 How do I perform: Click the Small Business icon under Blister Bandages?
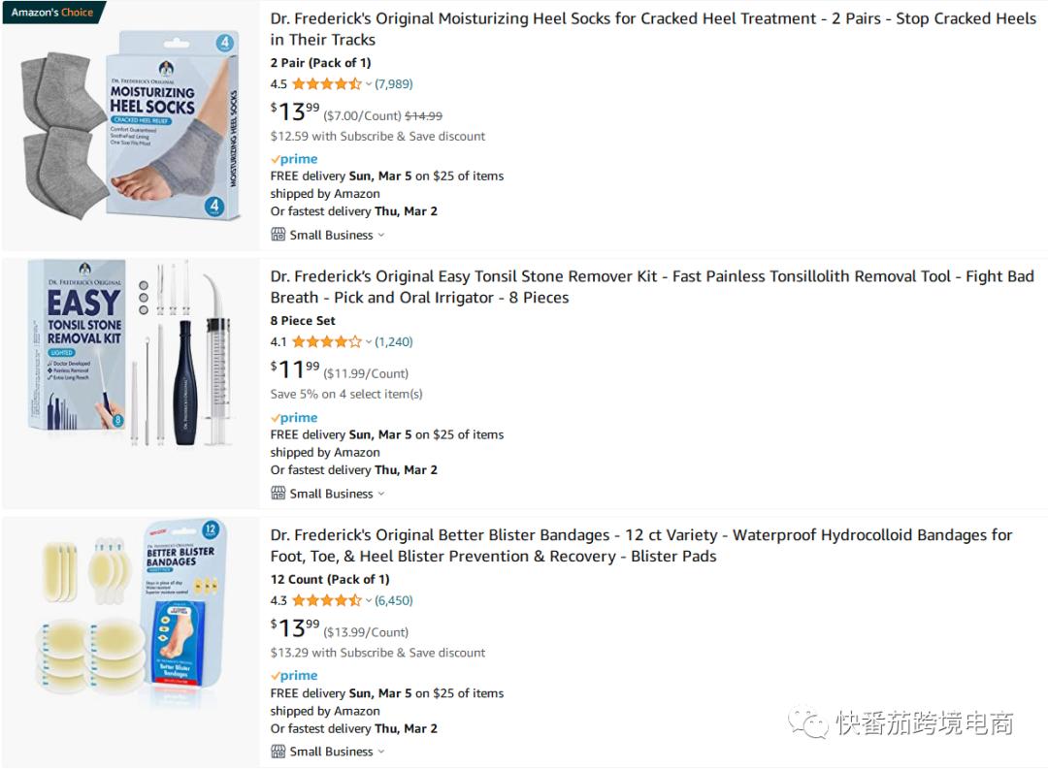278,752
